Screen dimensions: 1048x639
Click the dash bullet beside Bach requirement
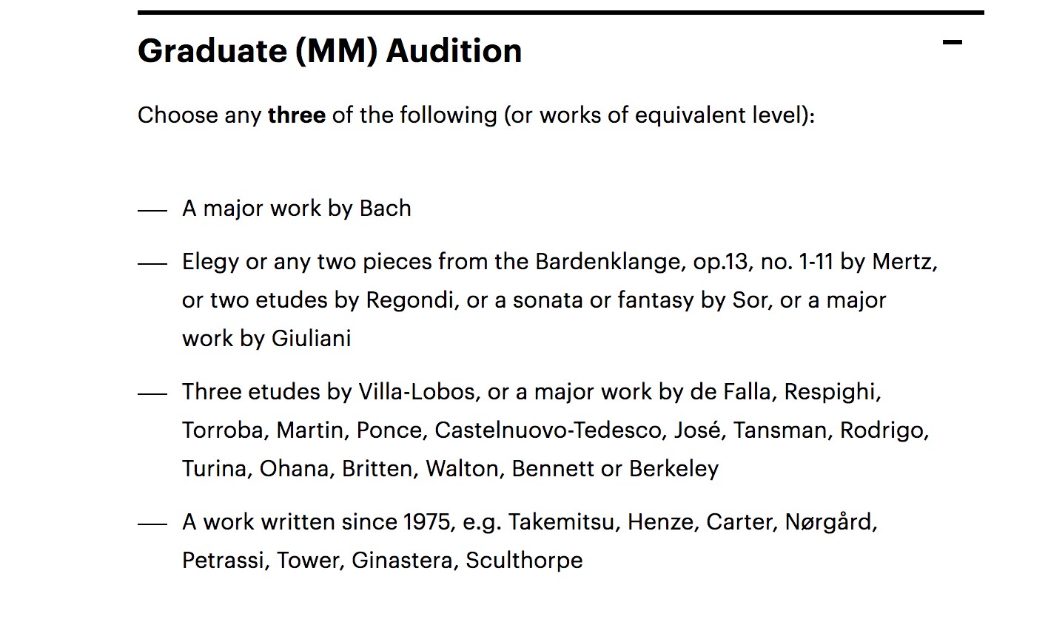151,209
